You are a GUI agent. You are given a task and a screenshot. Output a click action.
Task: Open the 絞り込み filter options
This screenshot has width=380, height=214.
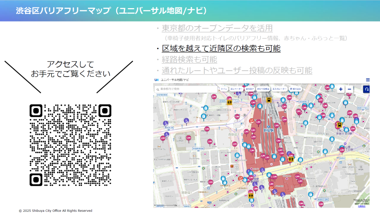295,89
